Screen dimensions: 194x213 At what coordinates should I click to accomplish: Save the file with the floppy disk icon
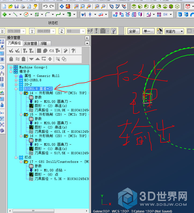click(16, 6)
